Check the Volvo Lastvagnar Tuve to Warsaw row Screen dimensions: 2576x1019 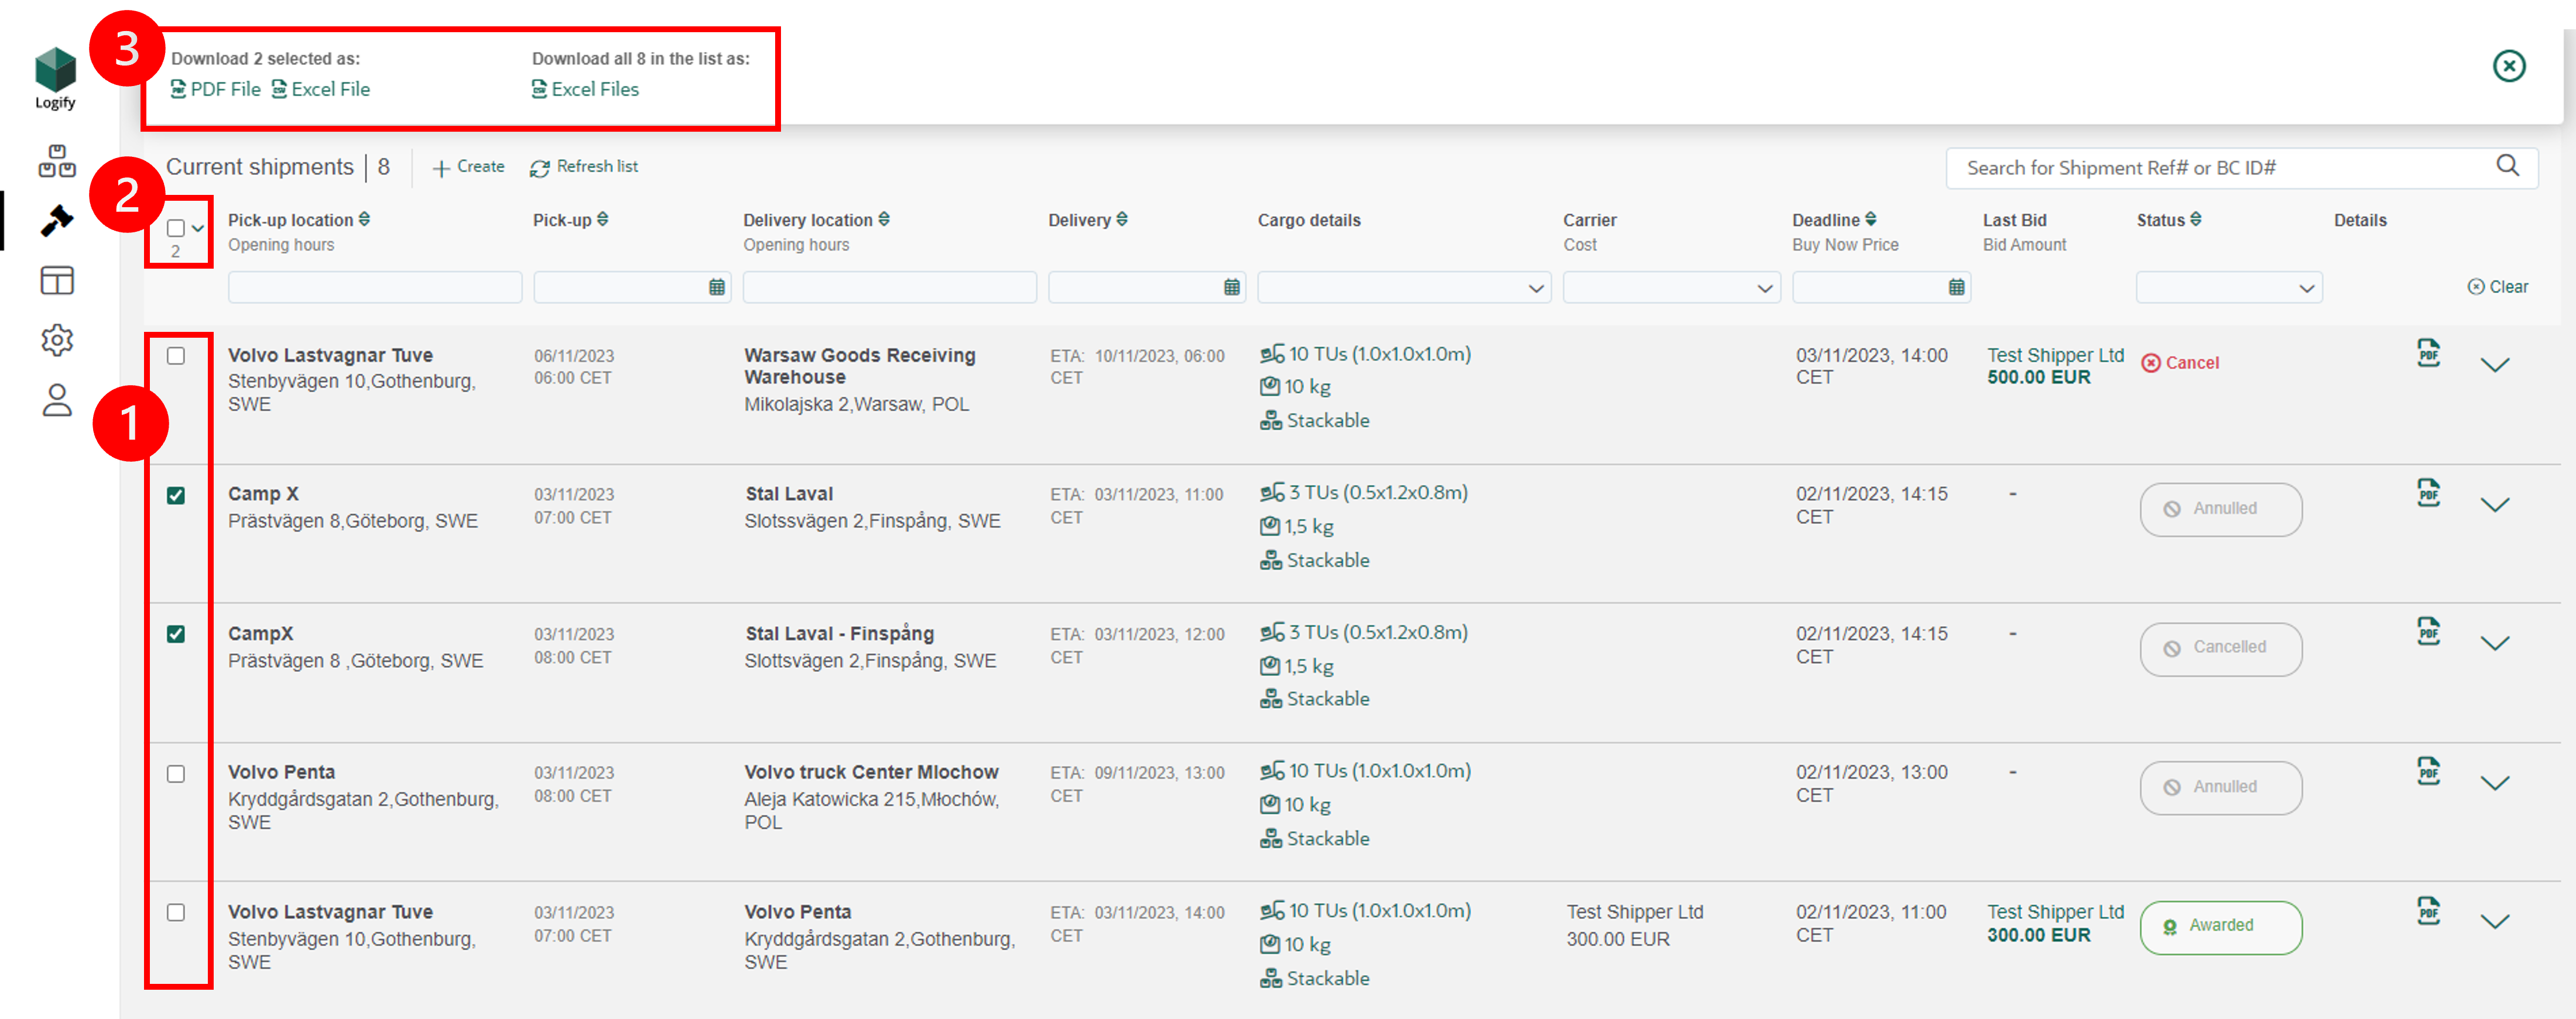click(176, 356)
